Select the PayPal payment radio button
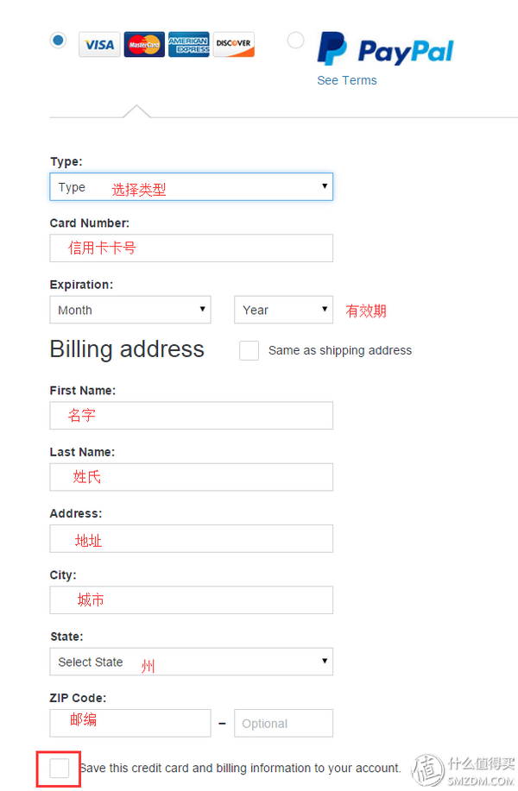 point(295,40)
